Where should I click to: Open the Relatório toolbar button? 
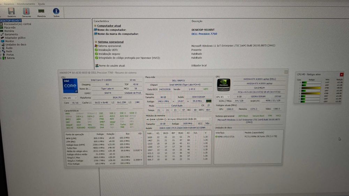pos(12,13)
